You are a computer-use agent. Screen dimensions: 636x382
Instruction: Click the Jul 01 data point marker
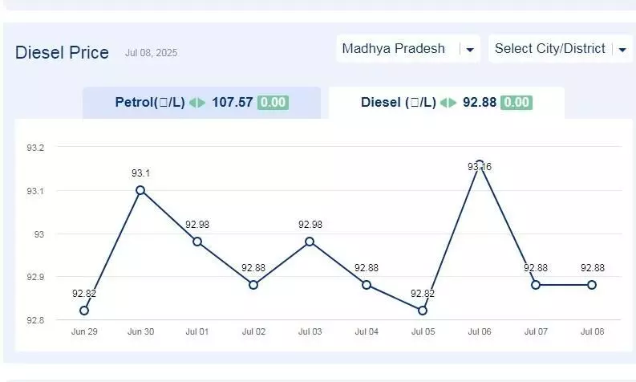click(x=197, y=242)
